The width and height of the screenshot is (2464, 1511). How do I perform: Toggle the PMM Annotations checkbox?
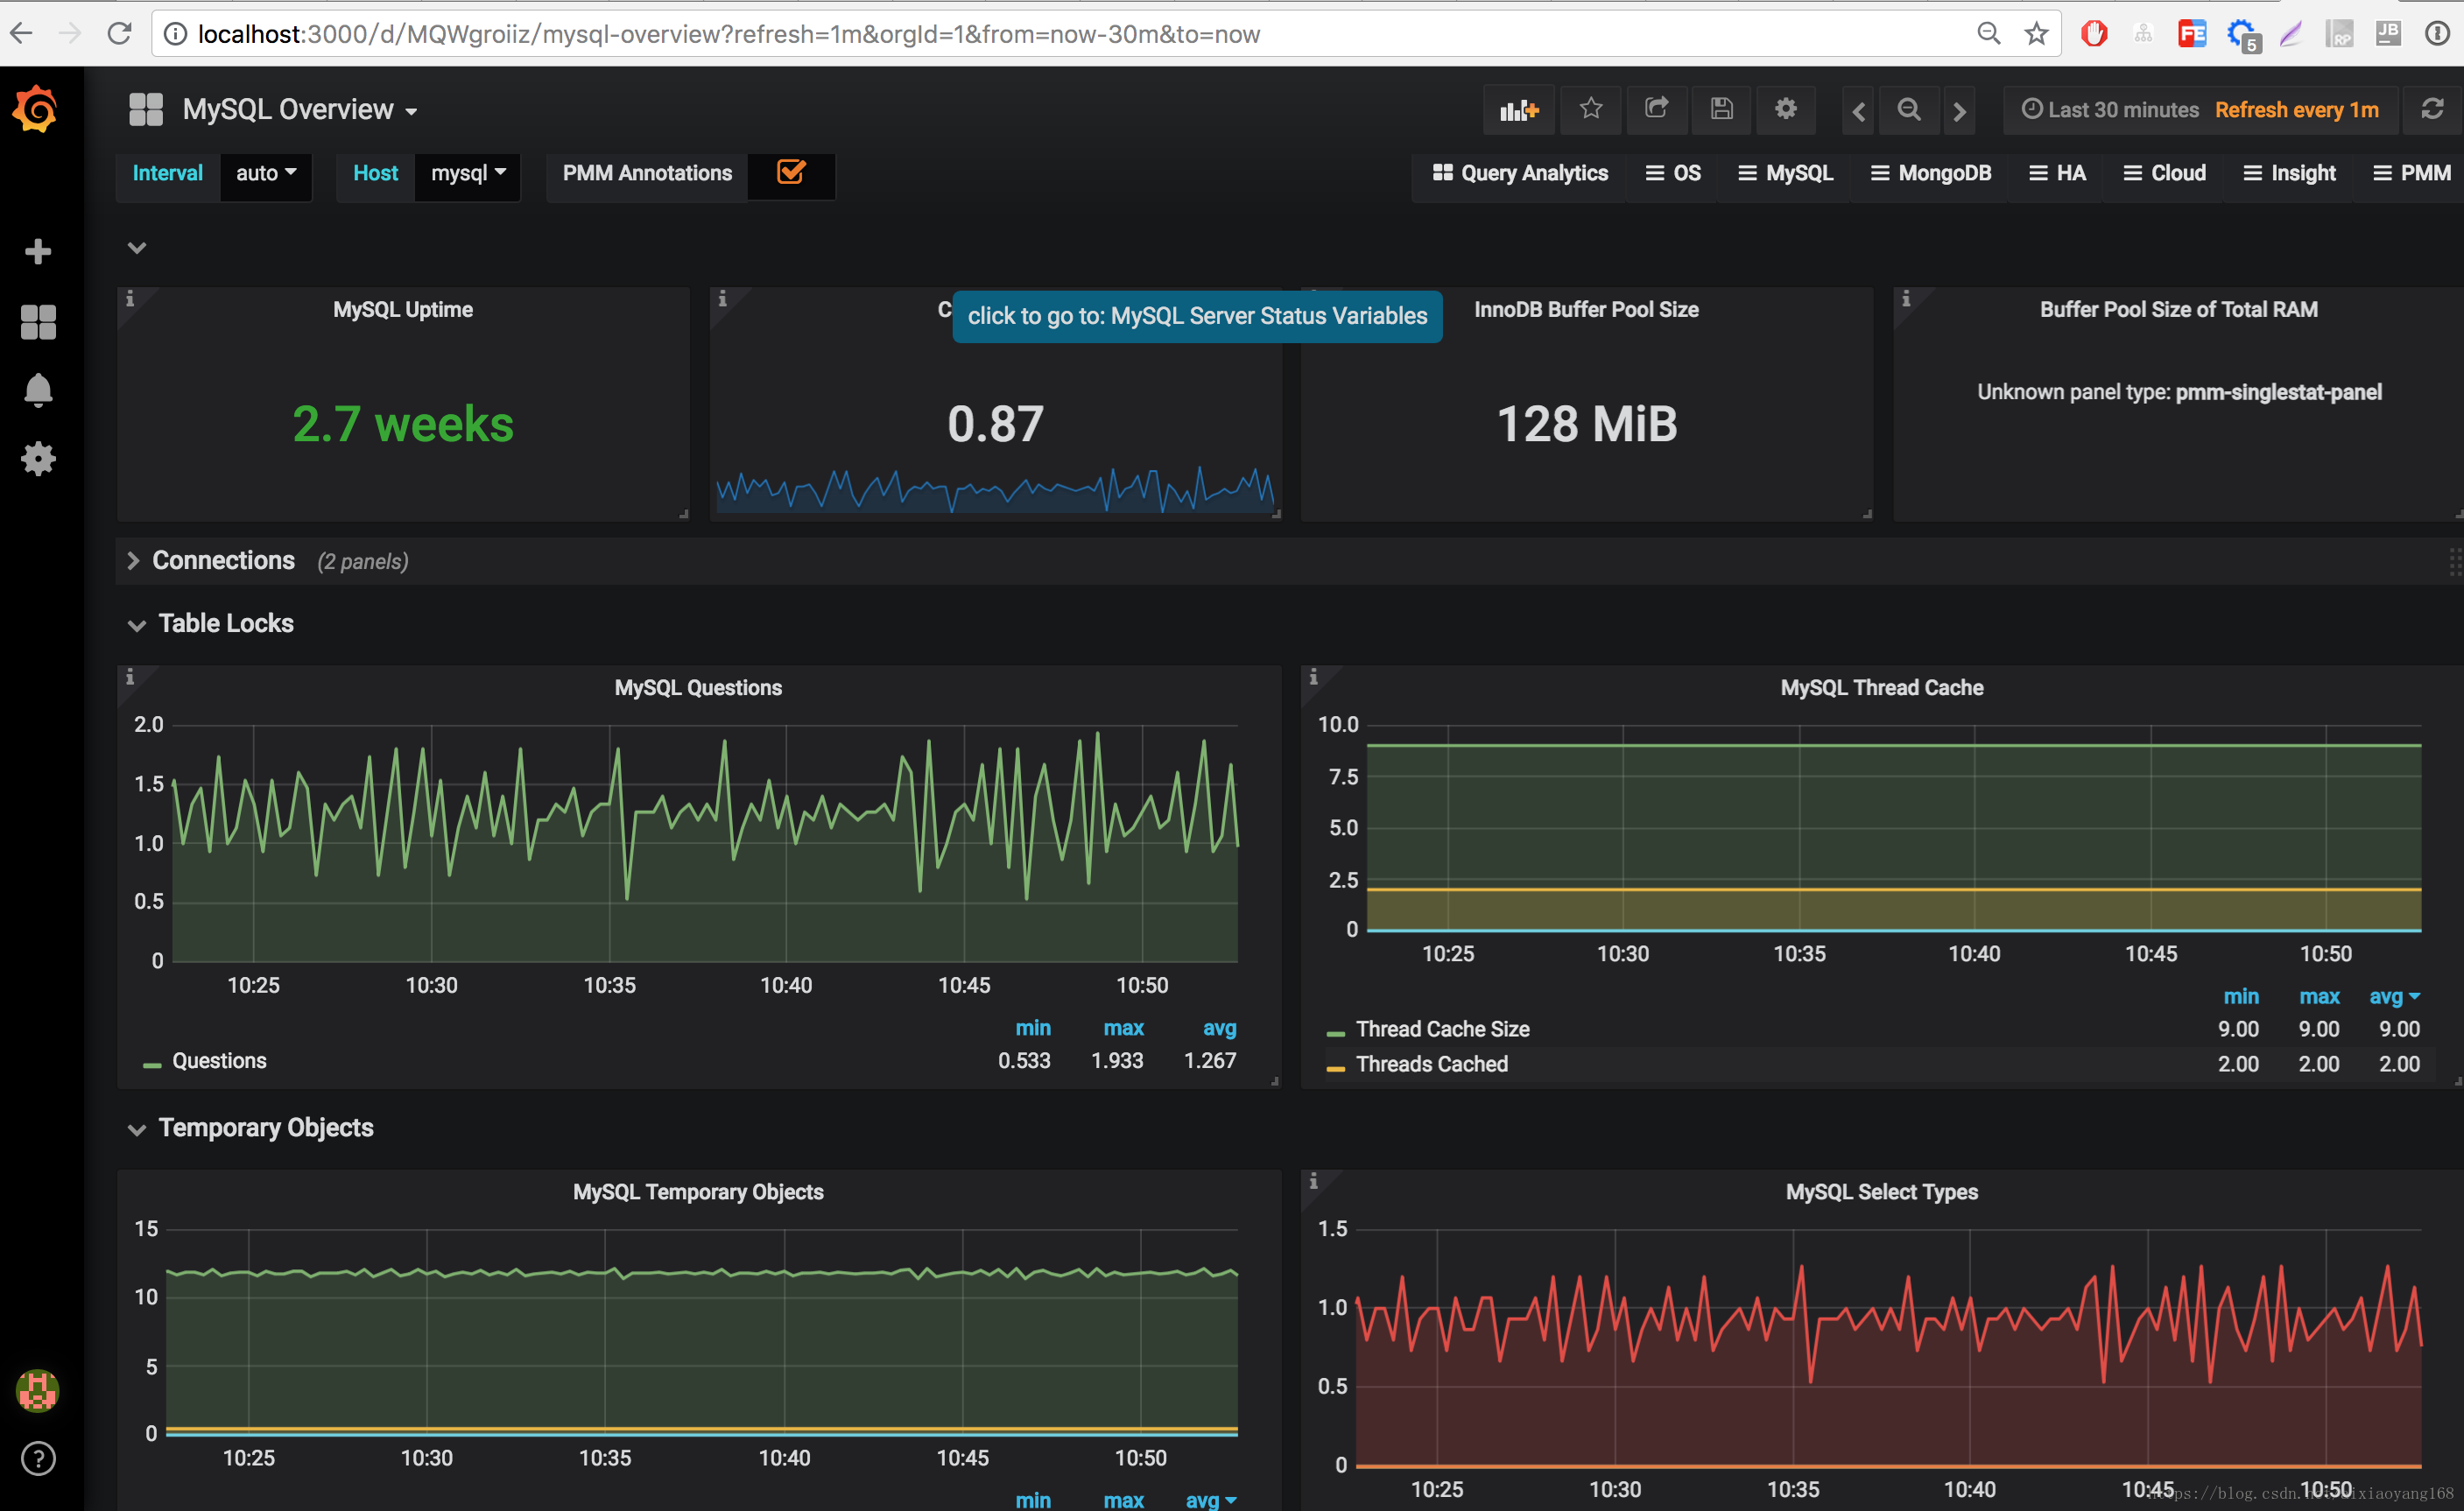pos(791,172)
